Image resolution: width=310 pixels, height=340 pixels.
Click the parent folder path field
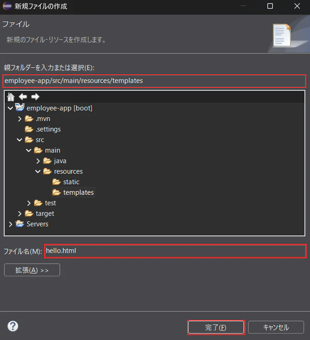(x=154, y=81)
